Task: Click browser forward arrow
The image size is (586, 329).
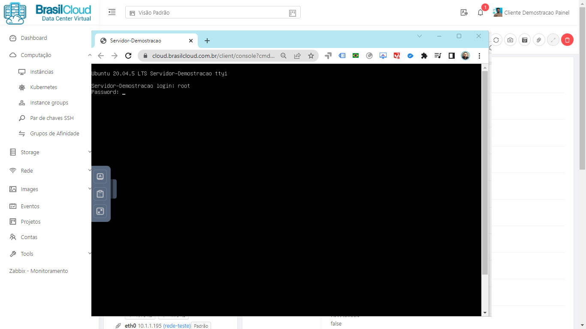Action: pyautogui.click(x=115, y=56)
